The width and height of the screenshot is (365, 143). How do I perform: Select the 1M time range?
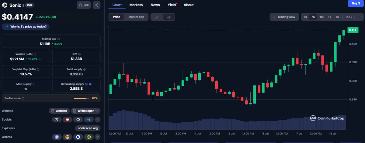[x=321, y=17]
